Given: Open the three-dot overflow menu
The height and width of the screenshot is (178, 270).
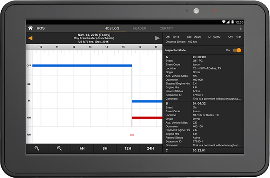Looking at the screenshot, I should [x=241, y=28].
